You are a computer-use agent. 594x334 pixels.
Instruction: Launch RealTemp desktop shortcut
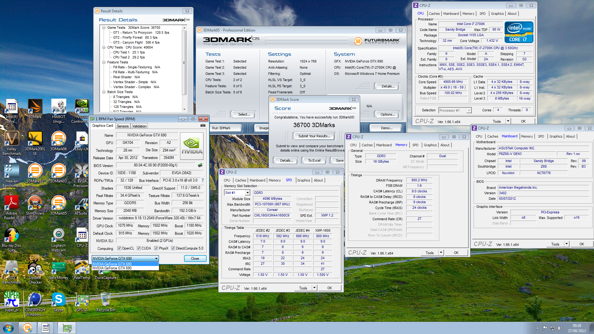pos(82,270)
